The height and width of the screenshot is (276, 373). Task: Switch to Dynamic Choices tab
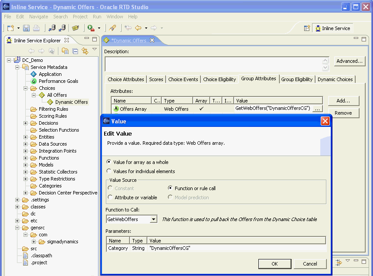pyautogui.click(x=335, y=79)
